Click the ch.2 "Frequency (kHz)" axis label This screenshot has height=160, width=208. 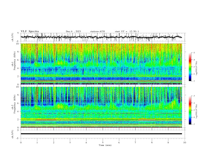point(15,104)
